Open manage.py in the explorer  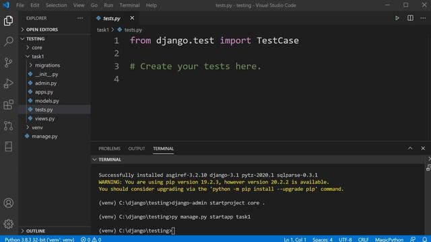click(x=44, y=136)
